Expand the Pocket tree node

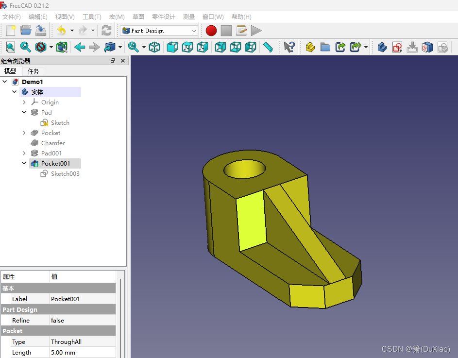tap(24, 133)
